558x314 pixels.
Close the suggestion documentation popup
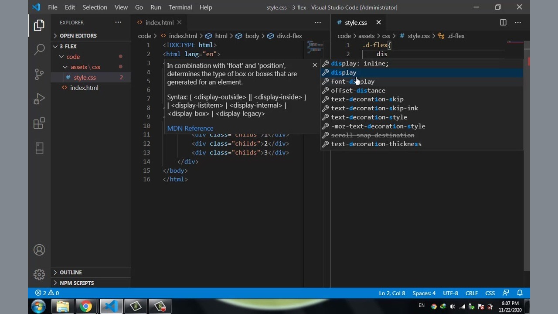(x=315, y=65)
